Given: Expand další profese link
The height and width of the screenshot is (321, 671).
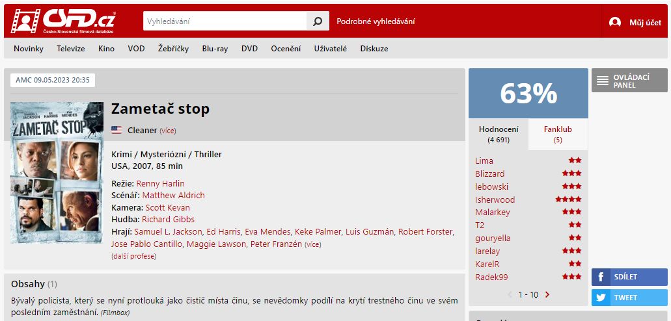Looking at the screenshot, I should [x=133, y=257].
